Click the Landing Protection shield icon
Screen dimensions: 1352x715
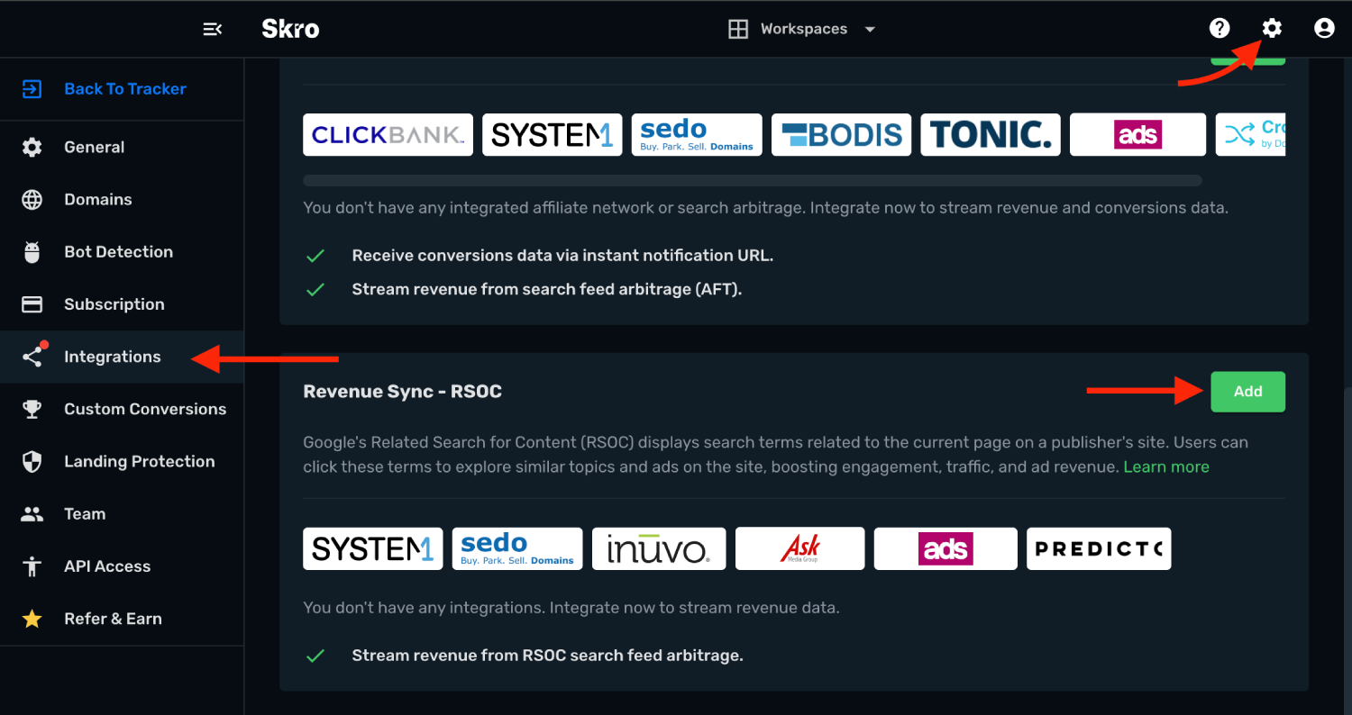click(x=32, y=462)
